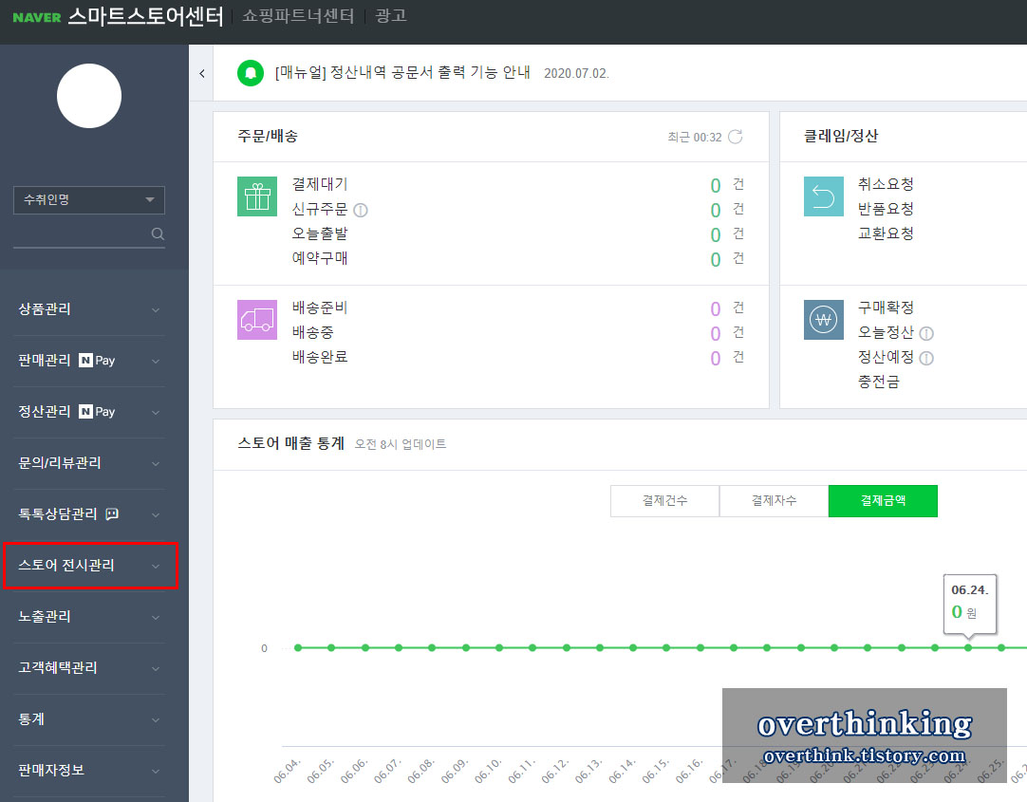1027x802 pixels.
Task: Click the 스토어 매출 통계 heading
Action: click(290, 443)
